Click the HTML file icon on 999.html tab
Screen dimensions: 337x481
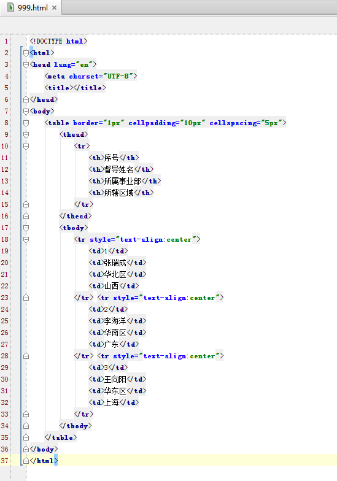click(x=11, y=7)
